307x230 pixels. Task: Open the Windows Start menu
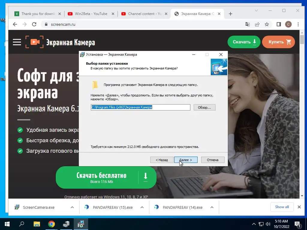(x=7, y=224)
